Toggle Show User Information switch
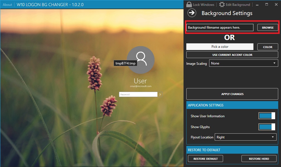The image size is (281, 167). 267,116
